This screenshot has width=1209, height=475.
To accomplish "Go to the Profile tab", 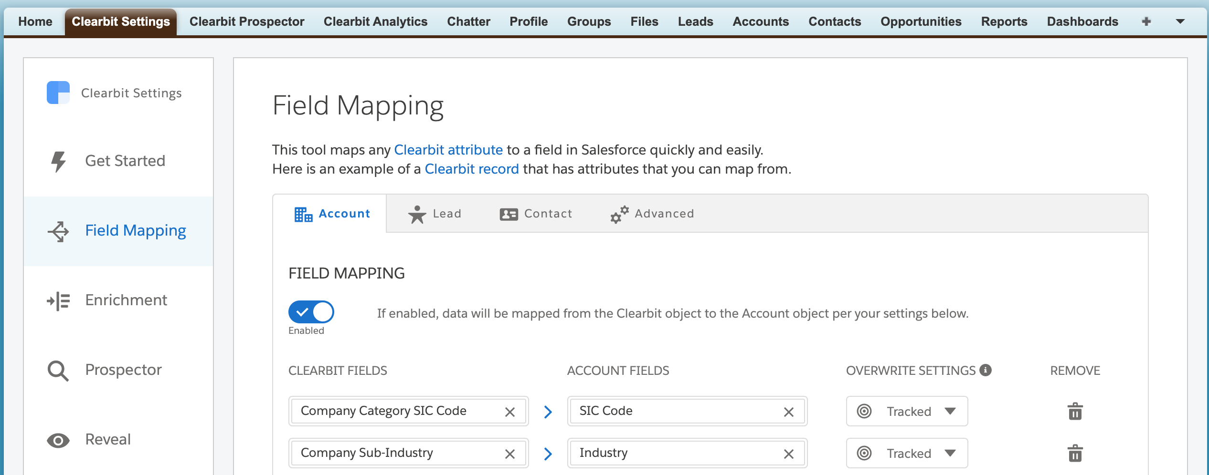I will (x=529, y=21).
